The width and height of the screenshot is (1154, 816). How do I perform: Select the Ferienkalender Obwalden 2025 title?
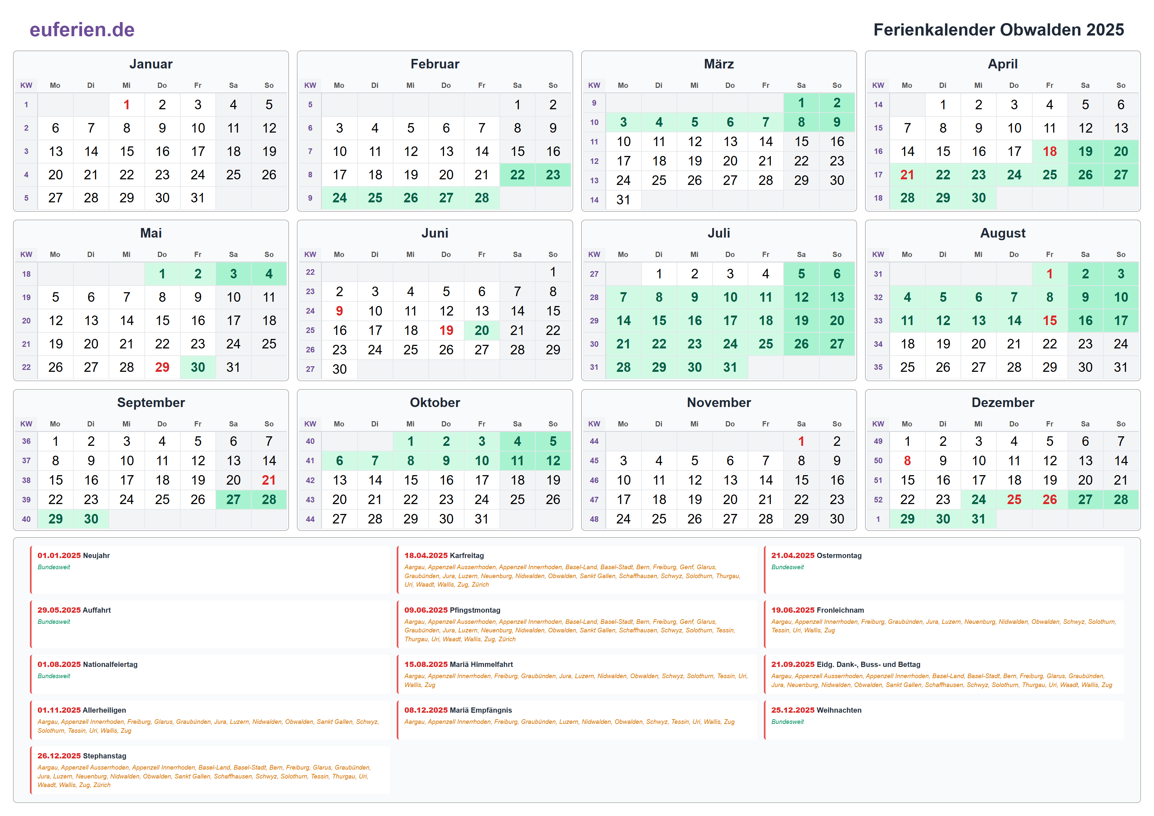(998, 30)
